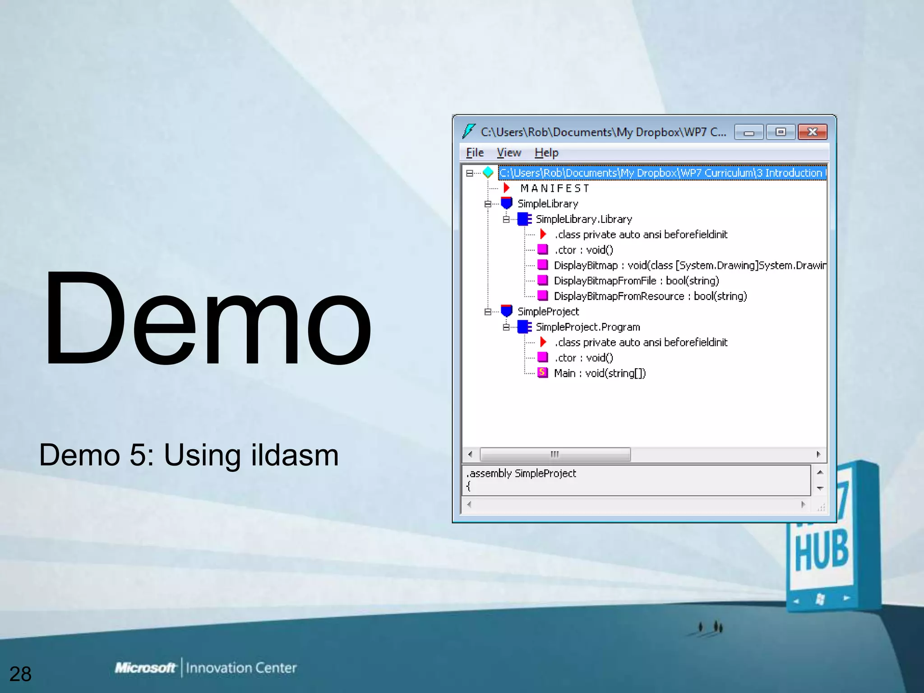Maximize the ildasm window
Screen dimensions: 924x693
coord(781,132)
